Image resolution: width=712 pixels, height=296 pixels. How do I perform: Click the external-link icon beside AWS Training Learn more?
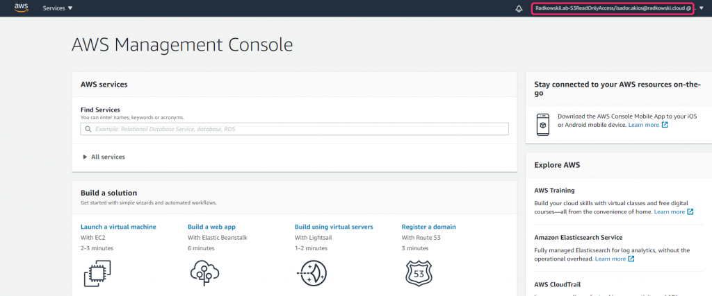[690, 211]
